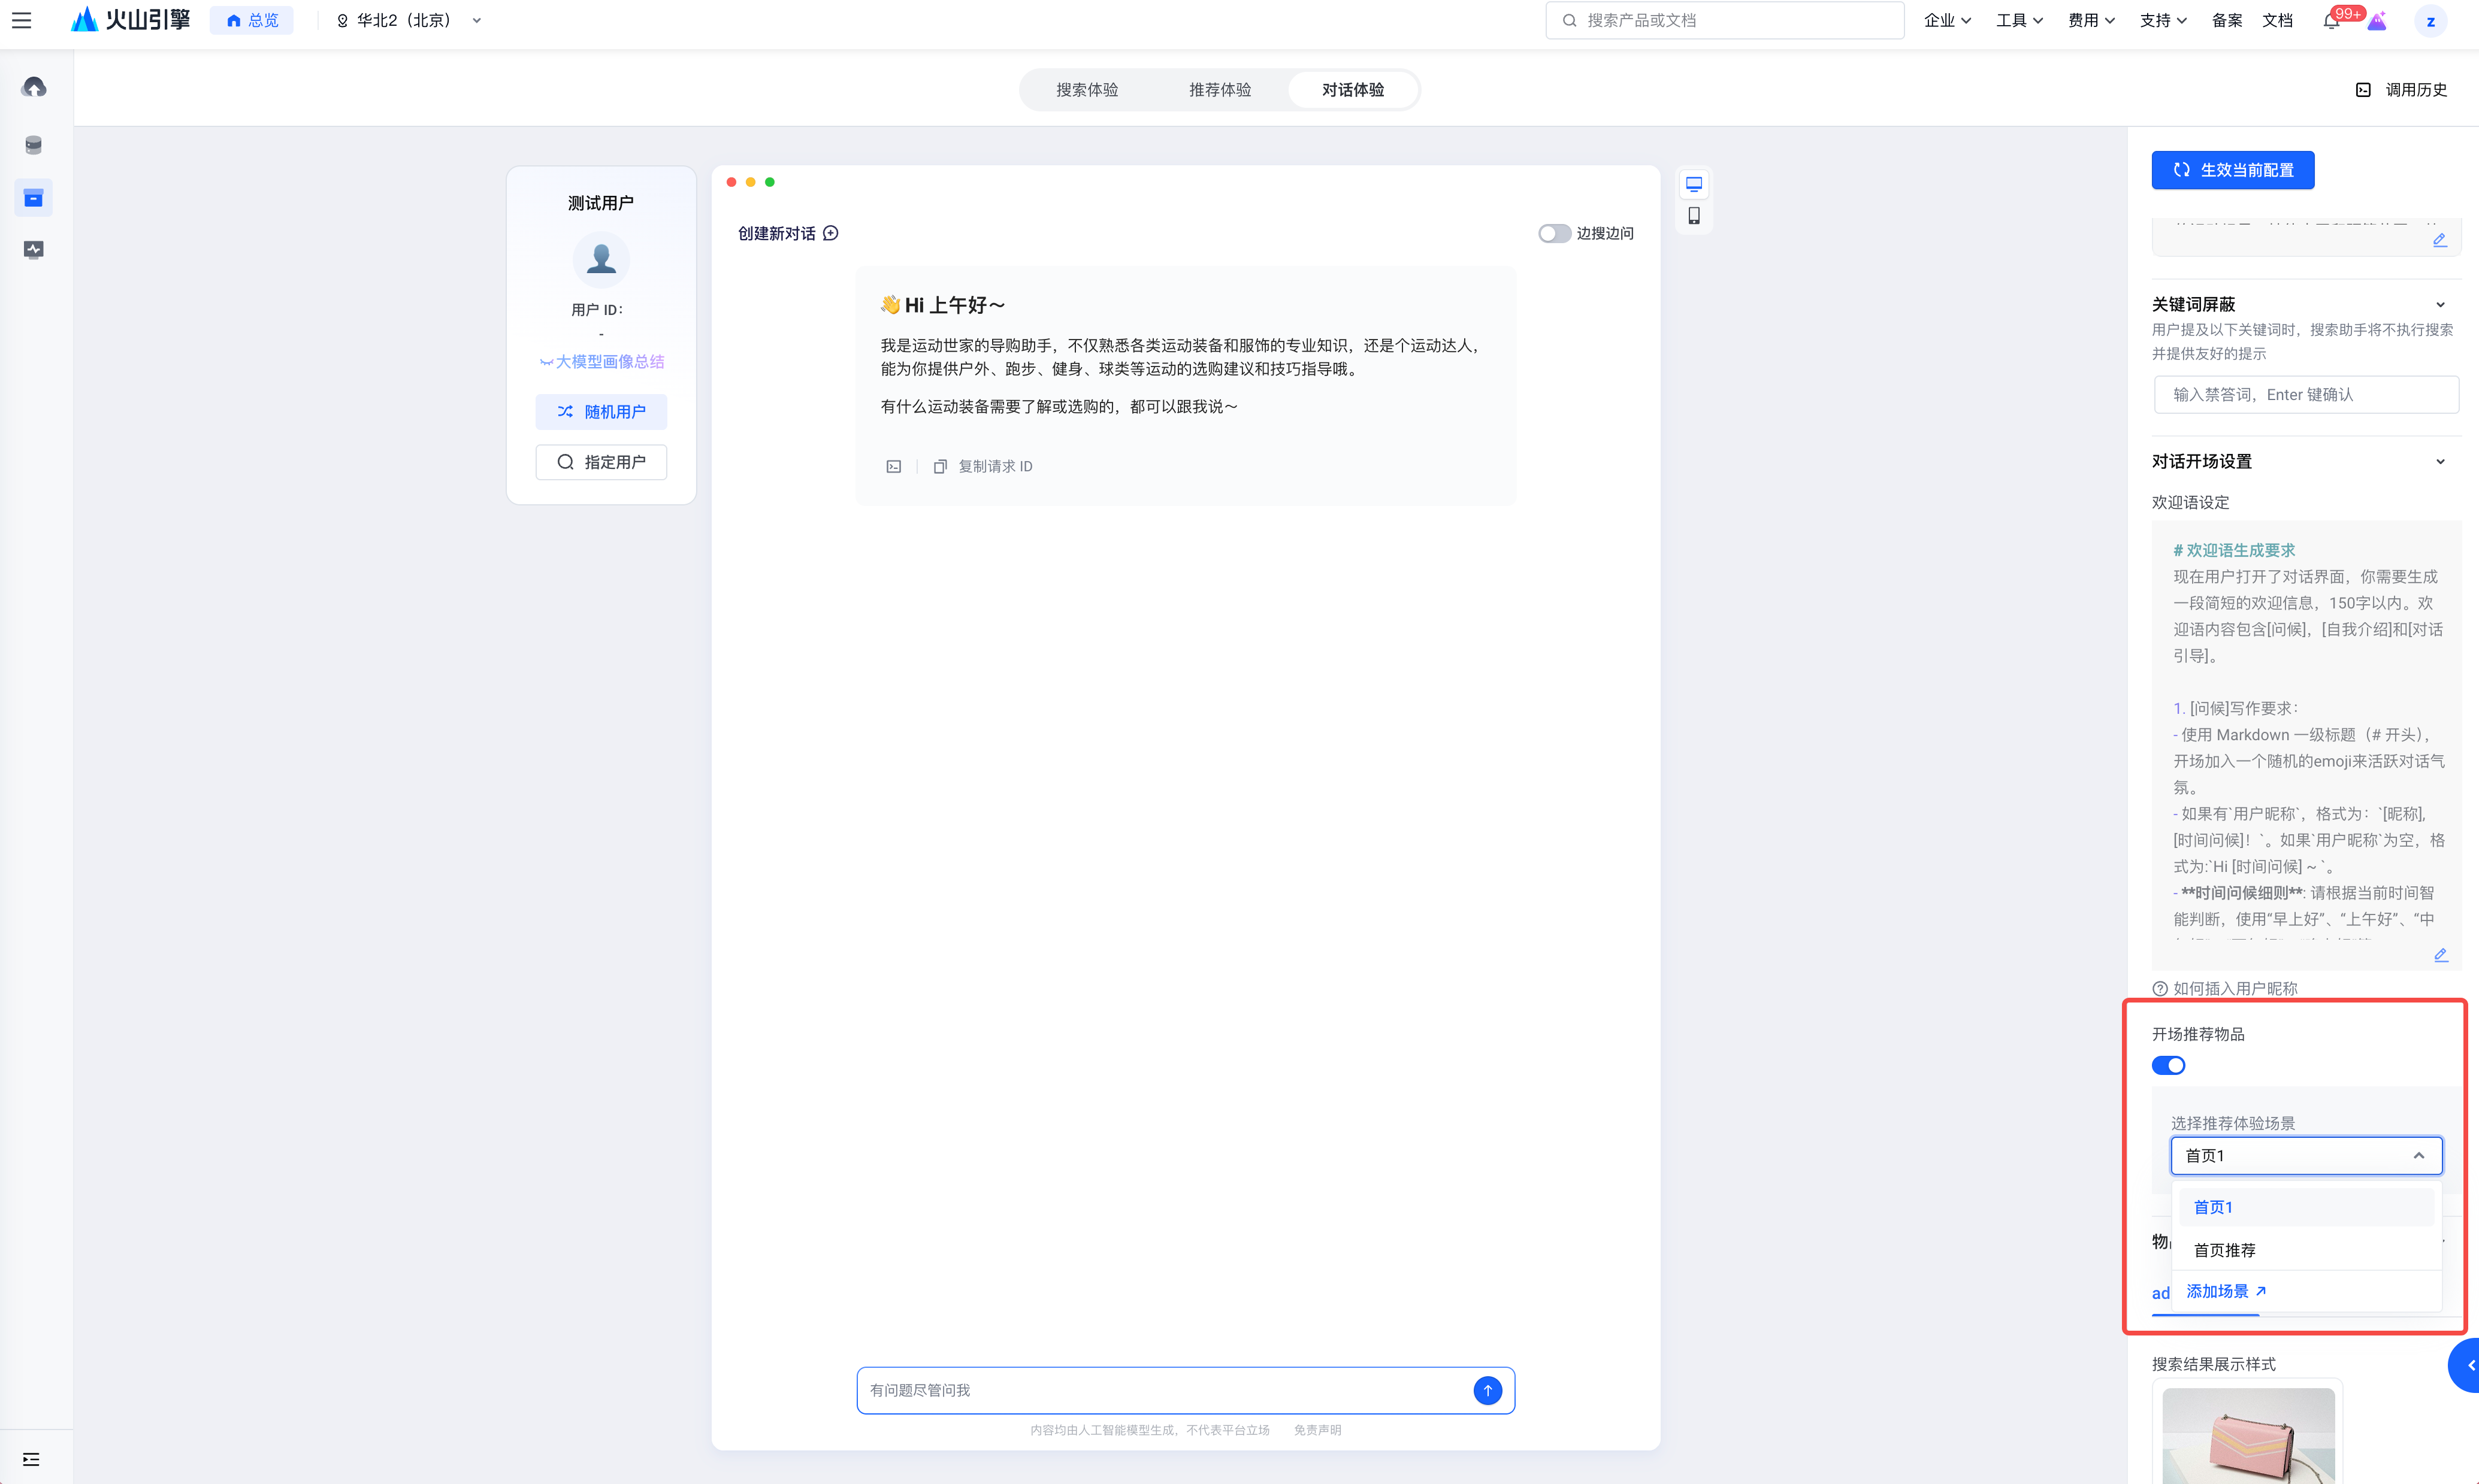Image resolution: width=2479 pixels, height=1484 pixels.
Task: Click the send message arrow button
Action: [1488, 1390]
